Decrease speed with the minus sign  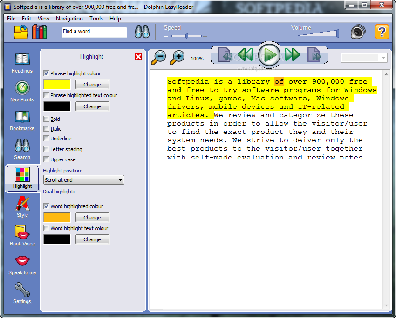[166, 37]
